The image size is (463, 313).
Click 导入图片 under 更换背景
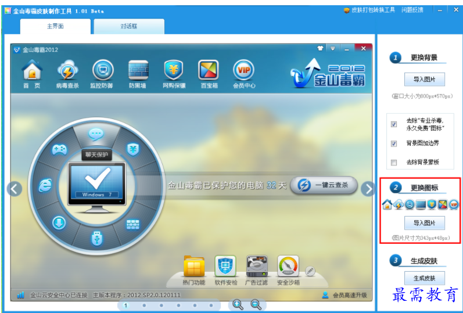tap(425, 80)
